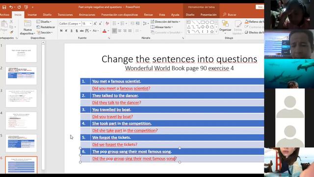Open Alinear texto dropdown
The width and height of the screenshot is (314, 177).
click(x=162, y=27)
